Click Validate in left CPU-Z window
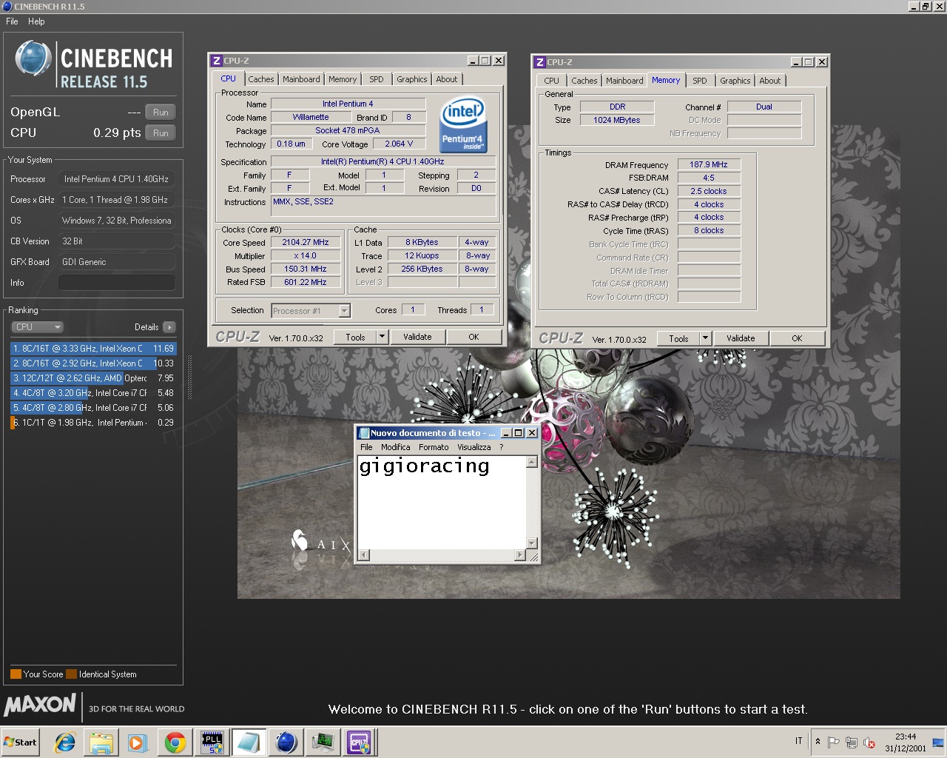The width and height of the screenshot is (947, 758). (x=417, y=338)
